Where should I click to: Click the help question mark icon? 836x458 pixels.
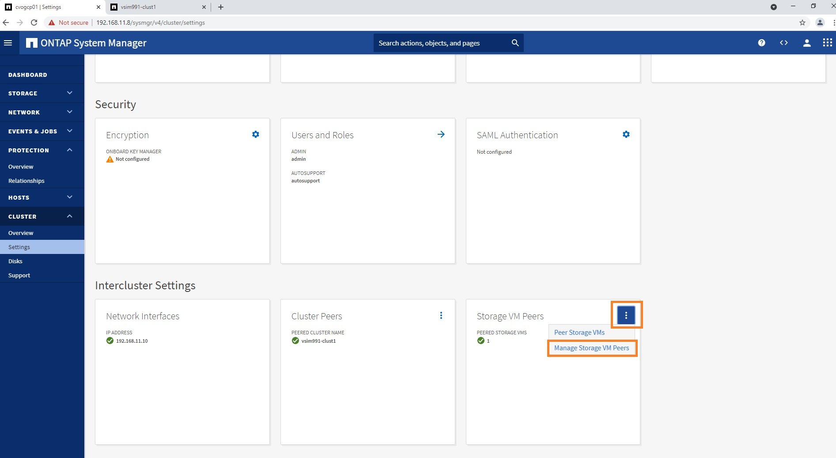click(x=761, y=43)
